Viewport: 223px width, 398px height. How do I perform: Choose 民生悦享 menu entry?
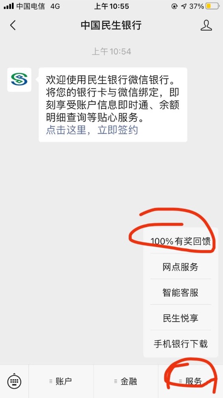click(x=181, y=318)
